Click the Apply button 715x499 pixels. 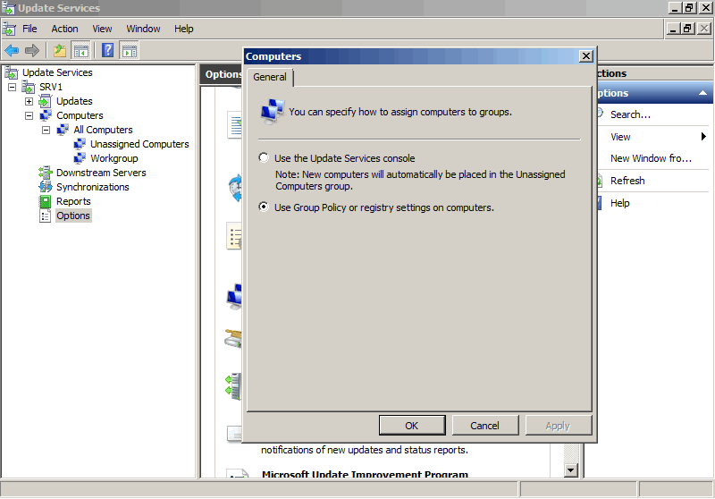558,426
